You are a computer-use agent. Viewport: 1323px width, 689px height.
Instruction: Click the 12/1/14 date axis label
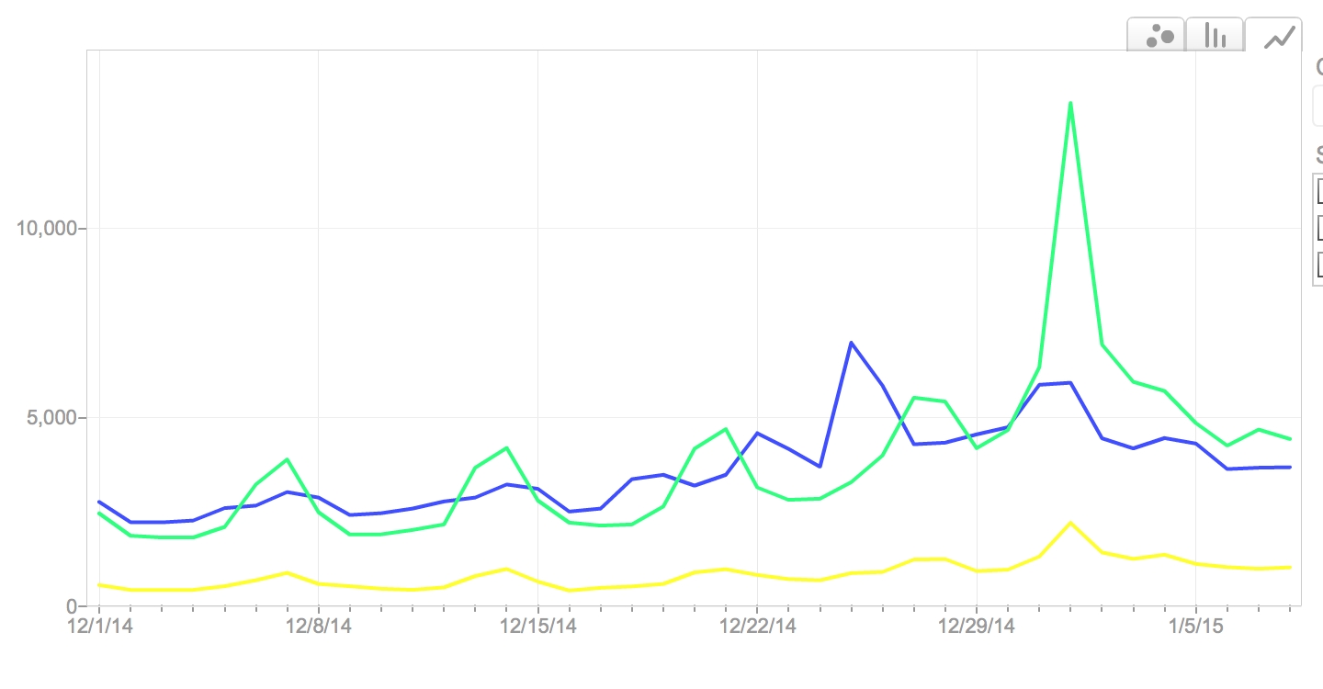tap(99, 627)
